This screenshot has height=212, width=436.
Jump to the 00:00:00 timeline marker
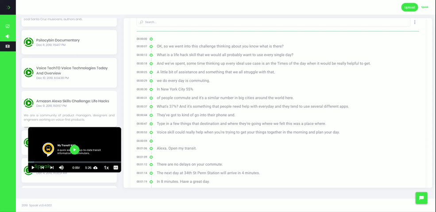[151, 39]
